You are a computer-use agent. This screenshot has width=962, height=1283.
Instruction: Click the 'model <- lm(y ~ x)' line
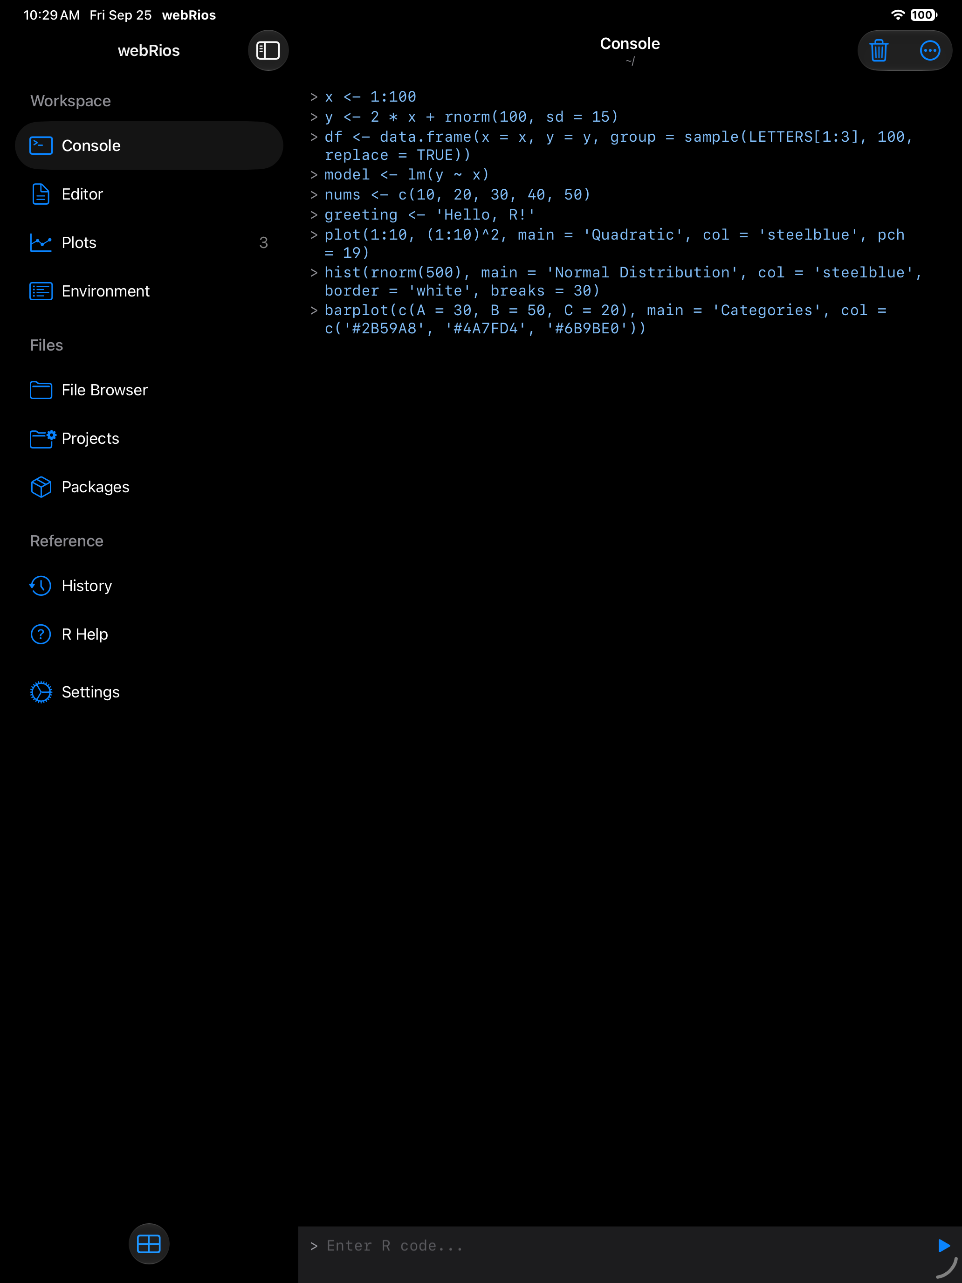406,174
